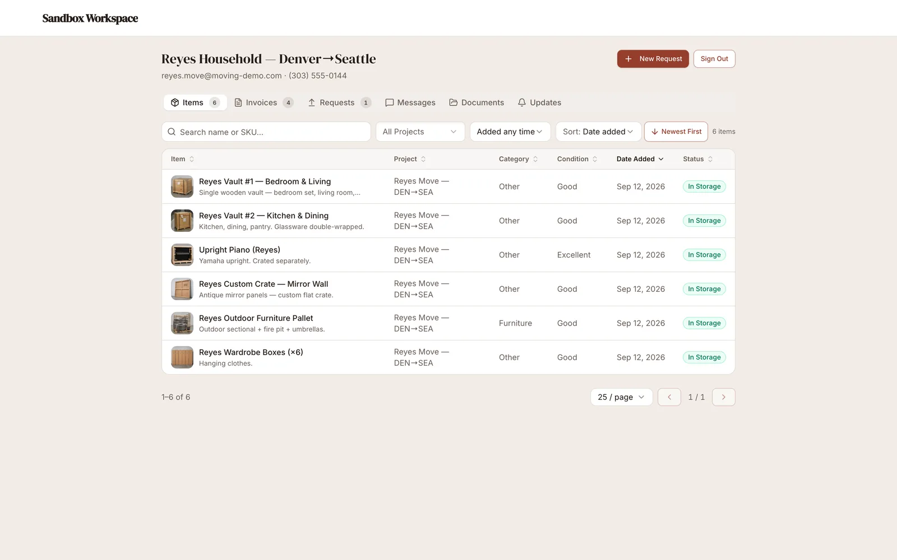Open the Mirror Wall crate thumbnail

coord(182,289)
